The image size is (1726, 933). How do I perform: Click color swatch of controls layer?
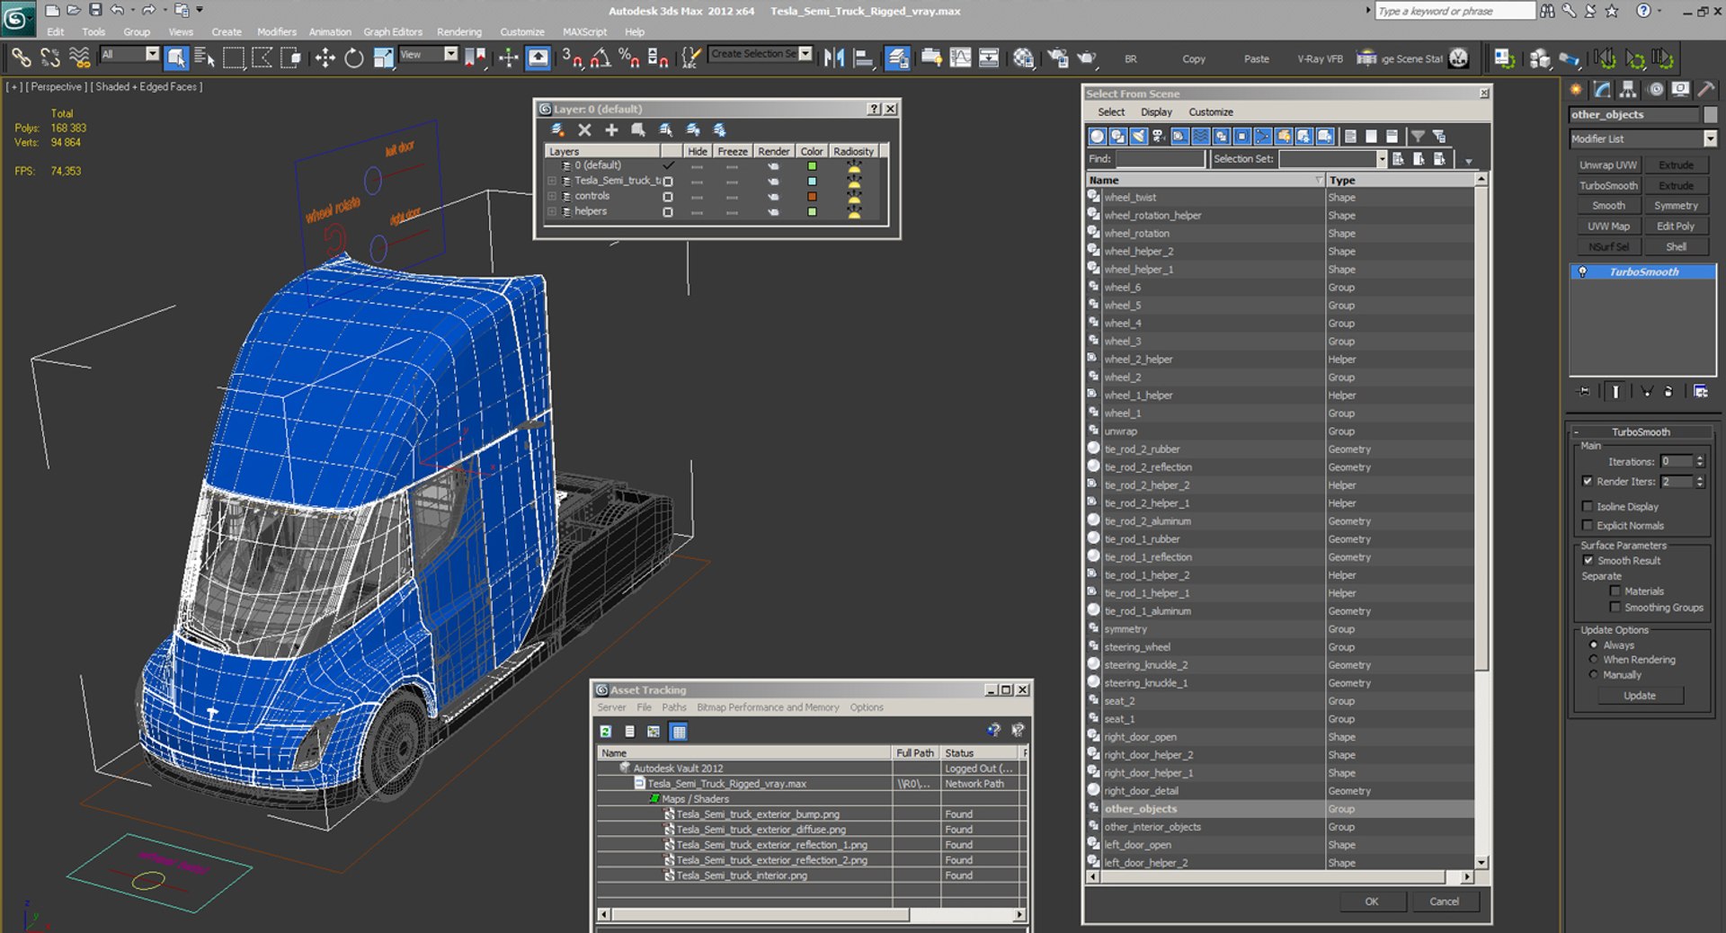(812, 196)
